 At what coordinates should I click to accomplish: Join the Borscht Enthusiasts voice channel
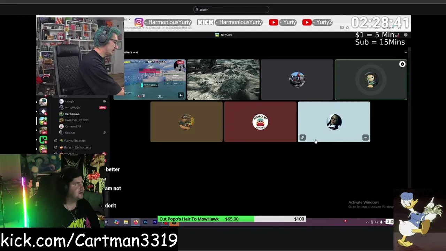(x=77, y=147)
